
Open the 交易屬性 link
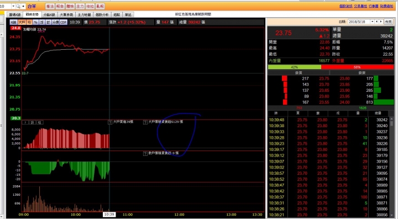(x=360, y=6)
